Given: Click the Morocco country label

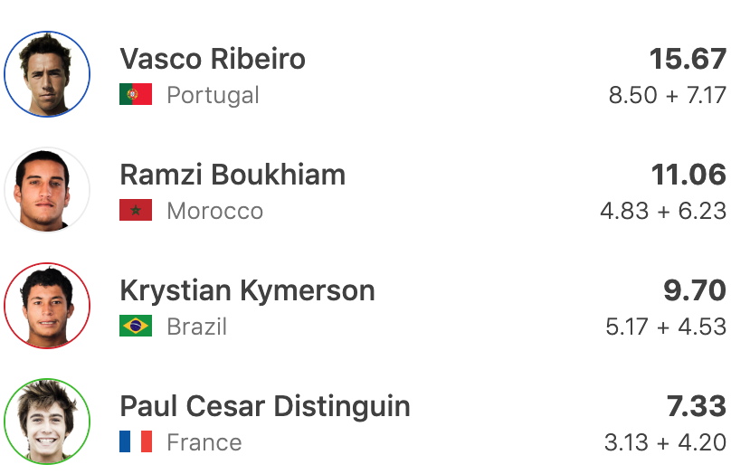Looking at the screenshot, I should pyautogui.click(x=214, y=211).
